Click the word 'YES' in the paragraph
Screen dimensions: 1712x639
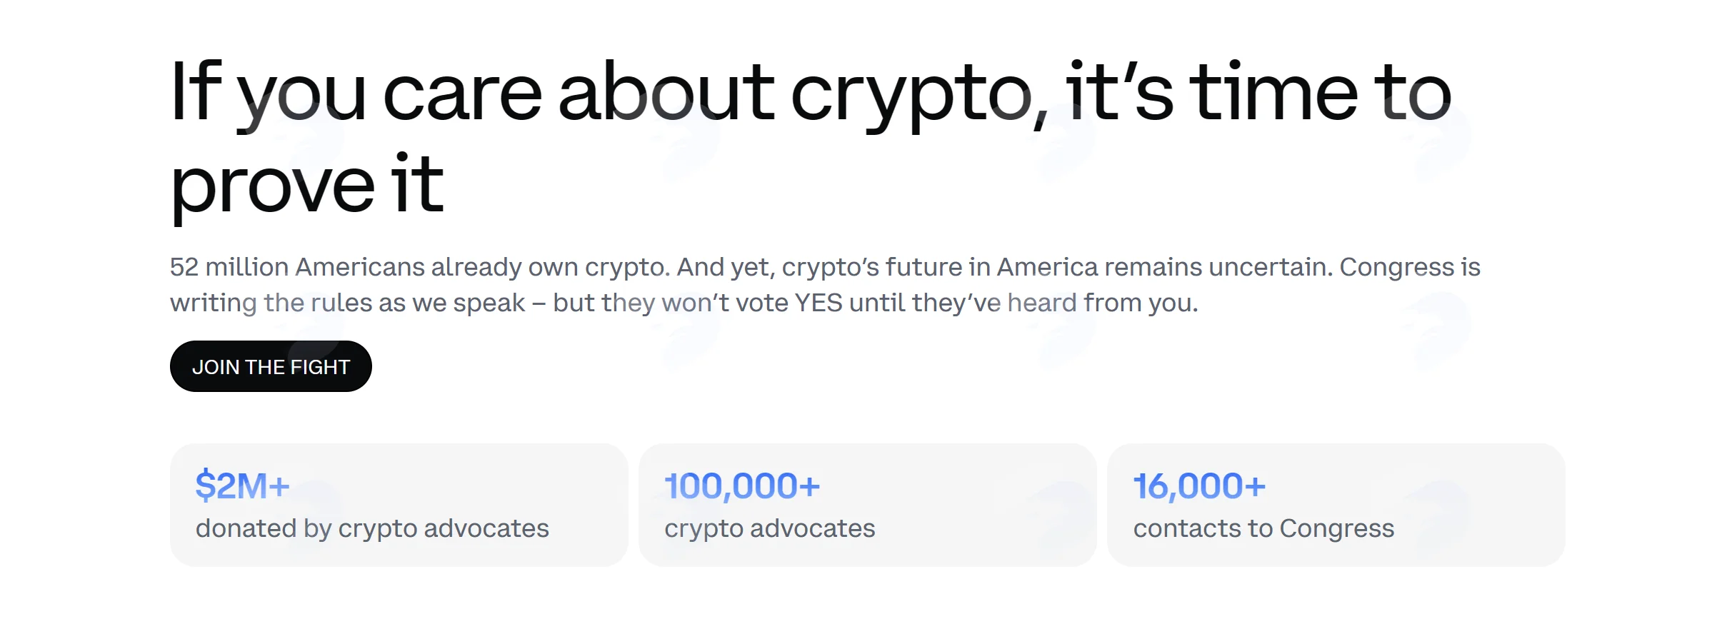pyautogui.click(x=819, y=303)
